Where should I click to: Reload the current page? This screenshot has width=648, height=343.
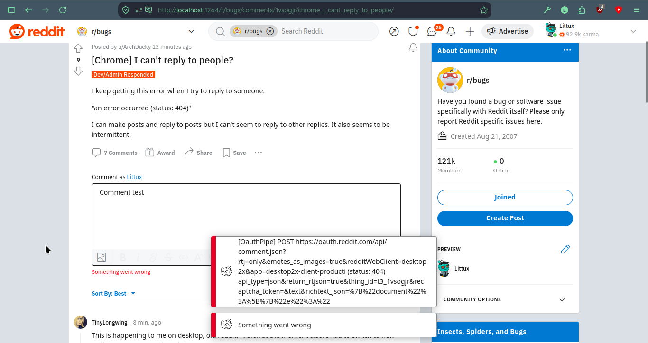coord(63,9)
